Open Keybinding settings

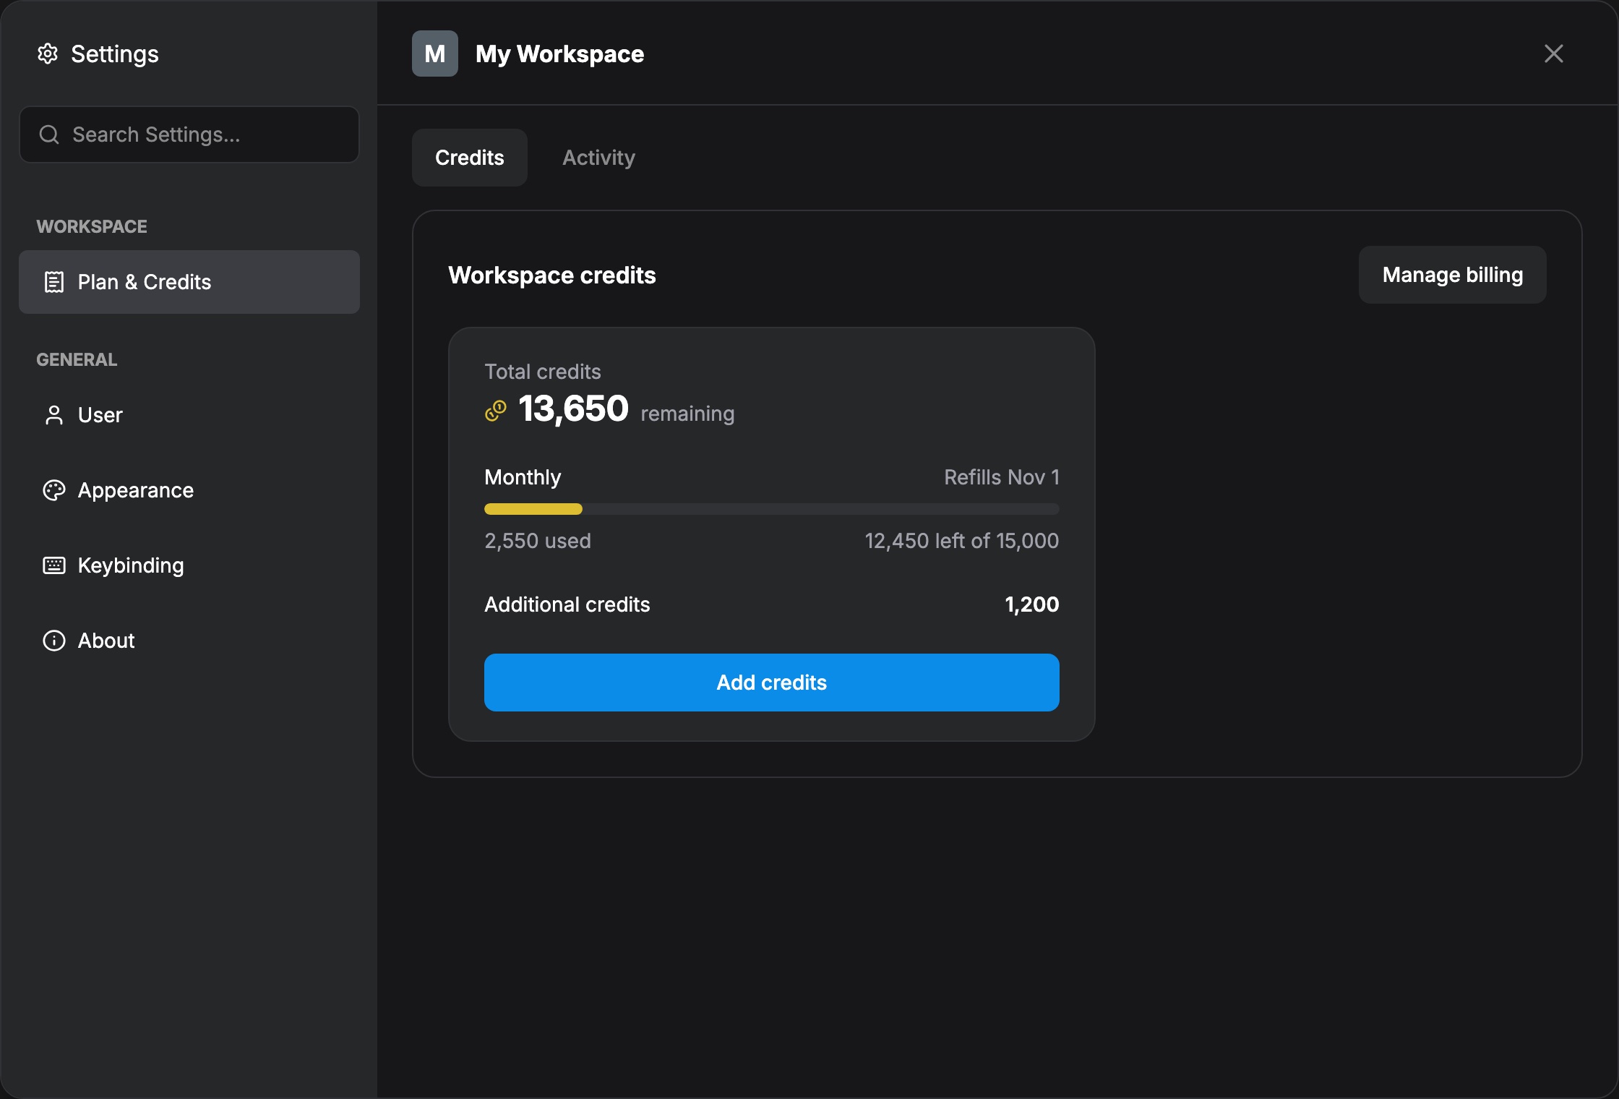tap(189, 565)
